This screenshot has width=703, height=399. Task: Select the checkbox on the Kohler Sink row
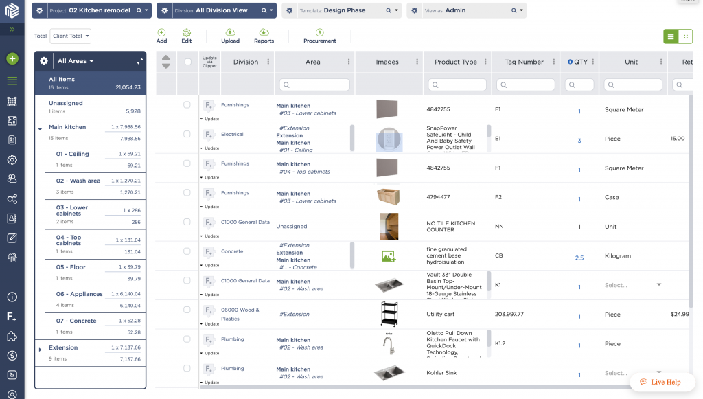point(186,368)
